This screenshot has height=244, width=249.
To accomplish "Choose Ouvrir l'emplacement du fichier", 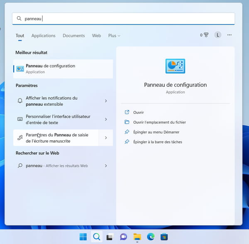I will pos(159,122).
